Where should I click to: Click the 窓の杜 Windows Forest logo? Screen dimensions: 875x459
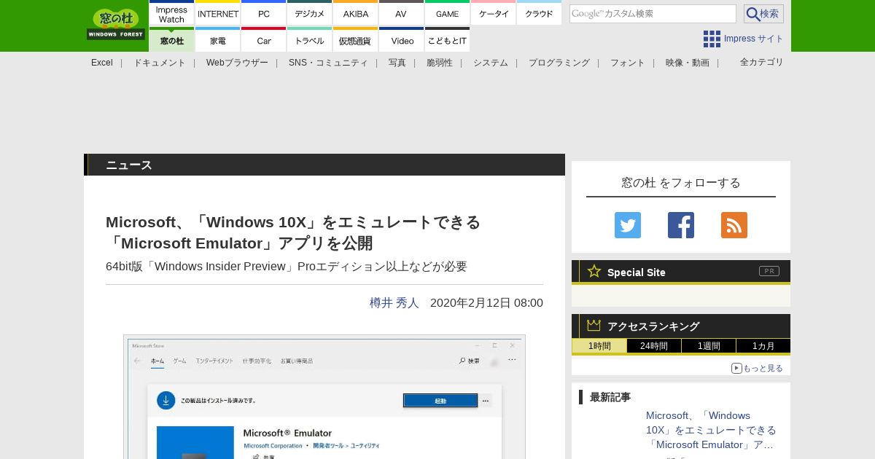(116, 24)
